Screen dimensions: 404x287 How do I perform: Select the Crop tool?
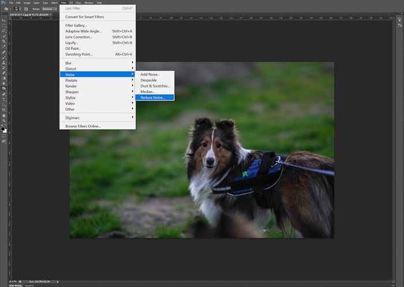[x=3, y=41]
